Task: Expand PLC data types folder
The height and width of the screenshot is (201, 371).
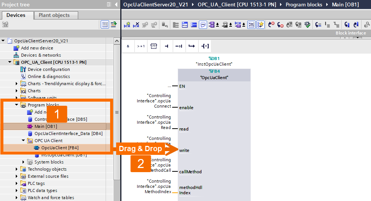Action: tap(16, 190)
